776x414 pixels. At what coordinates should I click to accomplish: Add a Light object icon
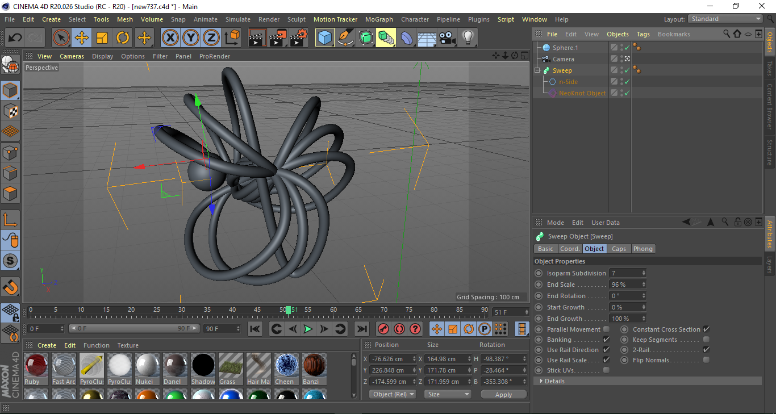tap(468, 38)
